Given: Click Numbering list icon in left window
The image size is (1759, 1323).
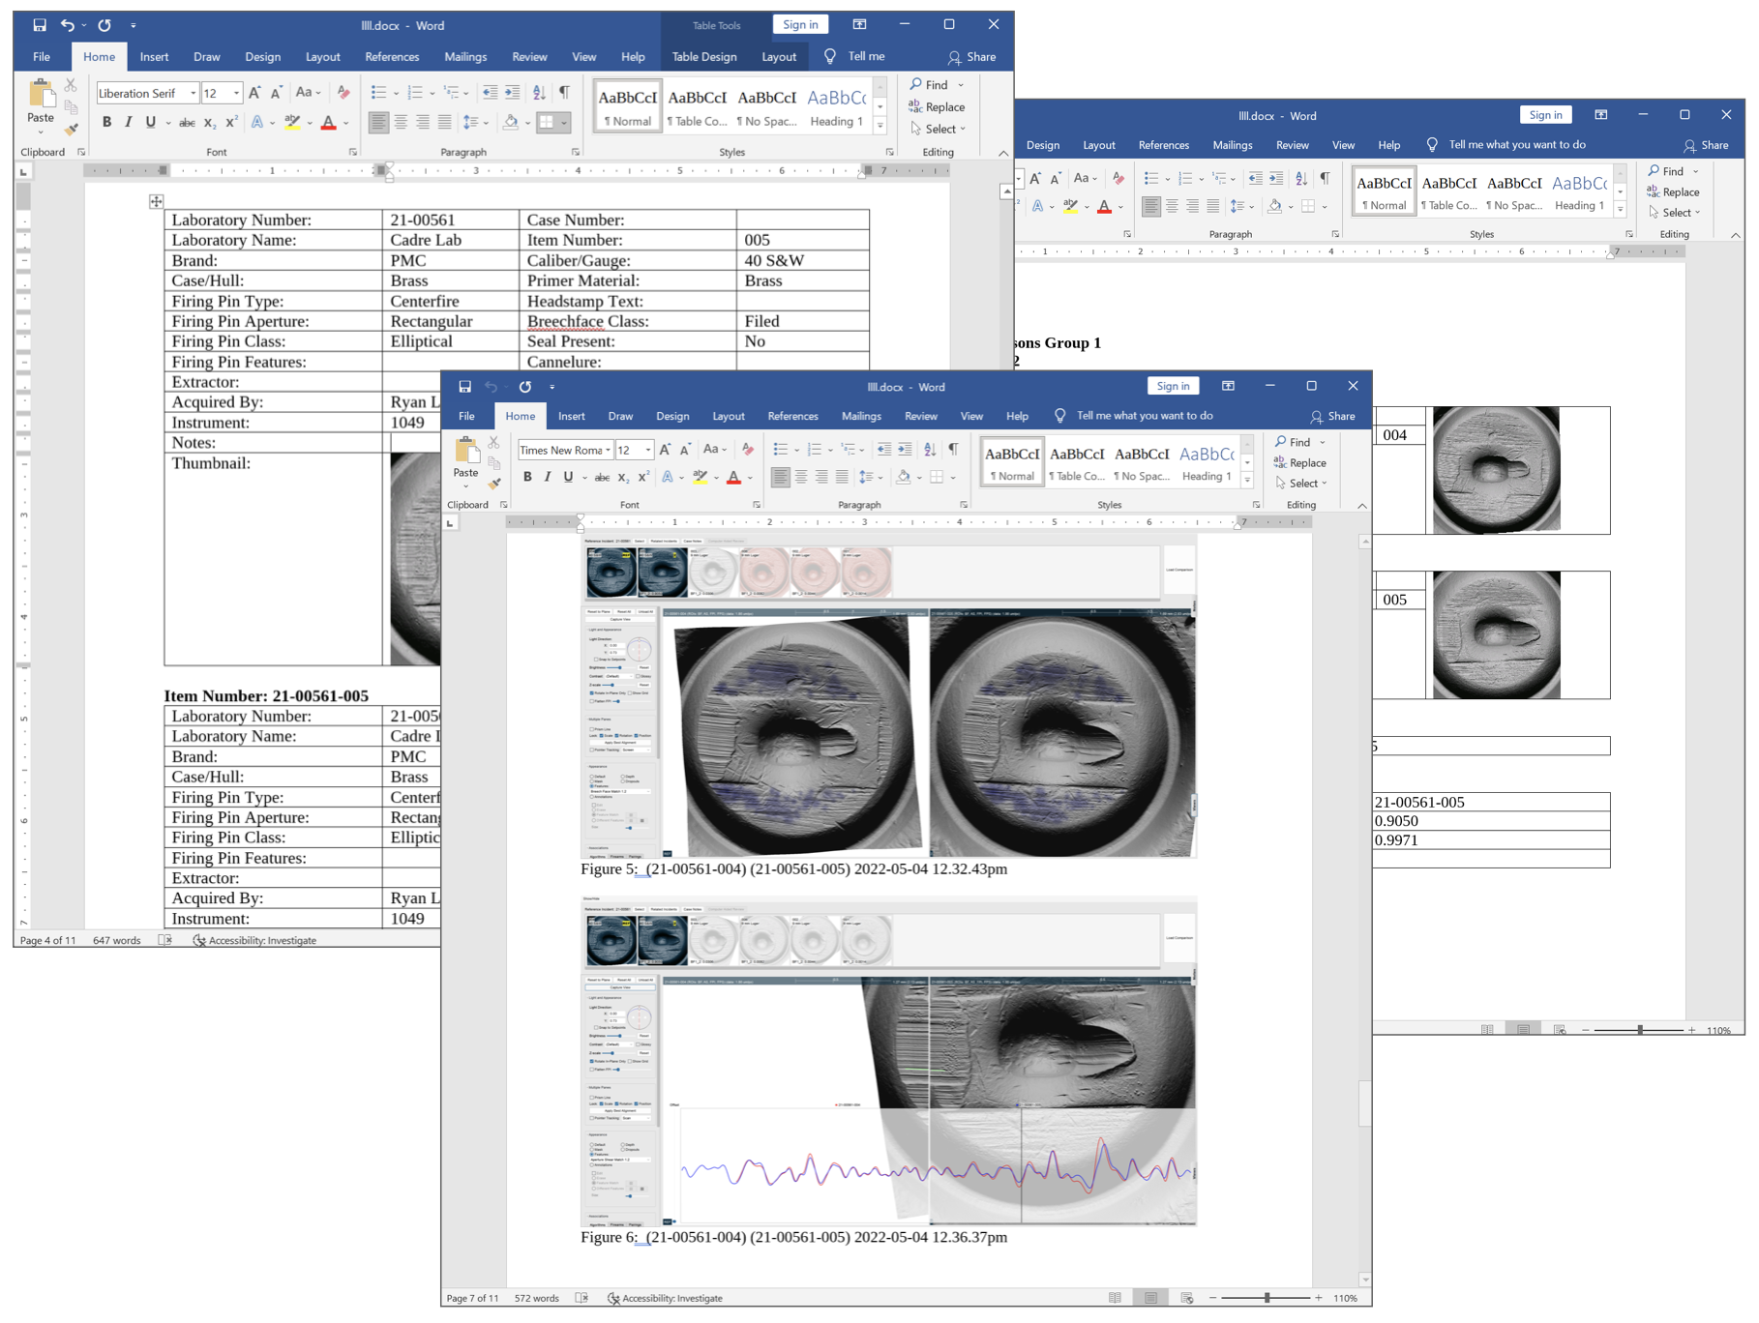Looking at the screenshot, I should tap(415, 93).
